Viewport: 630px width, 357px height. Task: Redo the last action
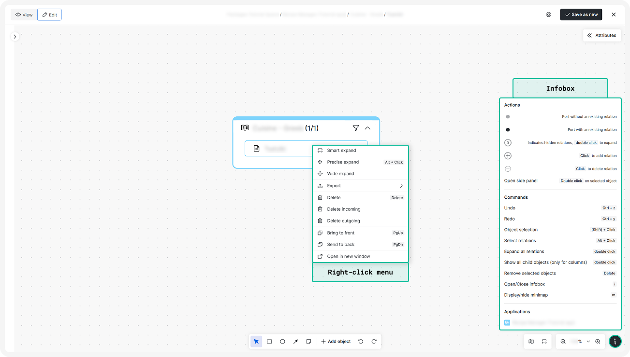click(374, 341)
